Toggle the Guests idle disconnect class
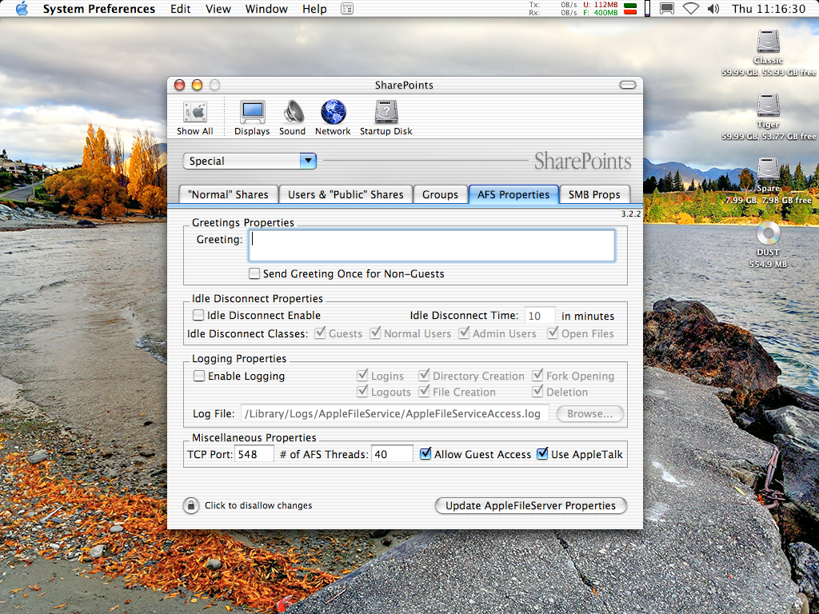The width and height of the screenshot is (819, 614). 320,333
